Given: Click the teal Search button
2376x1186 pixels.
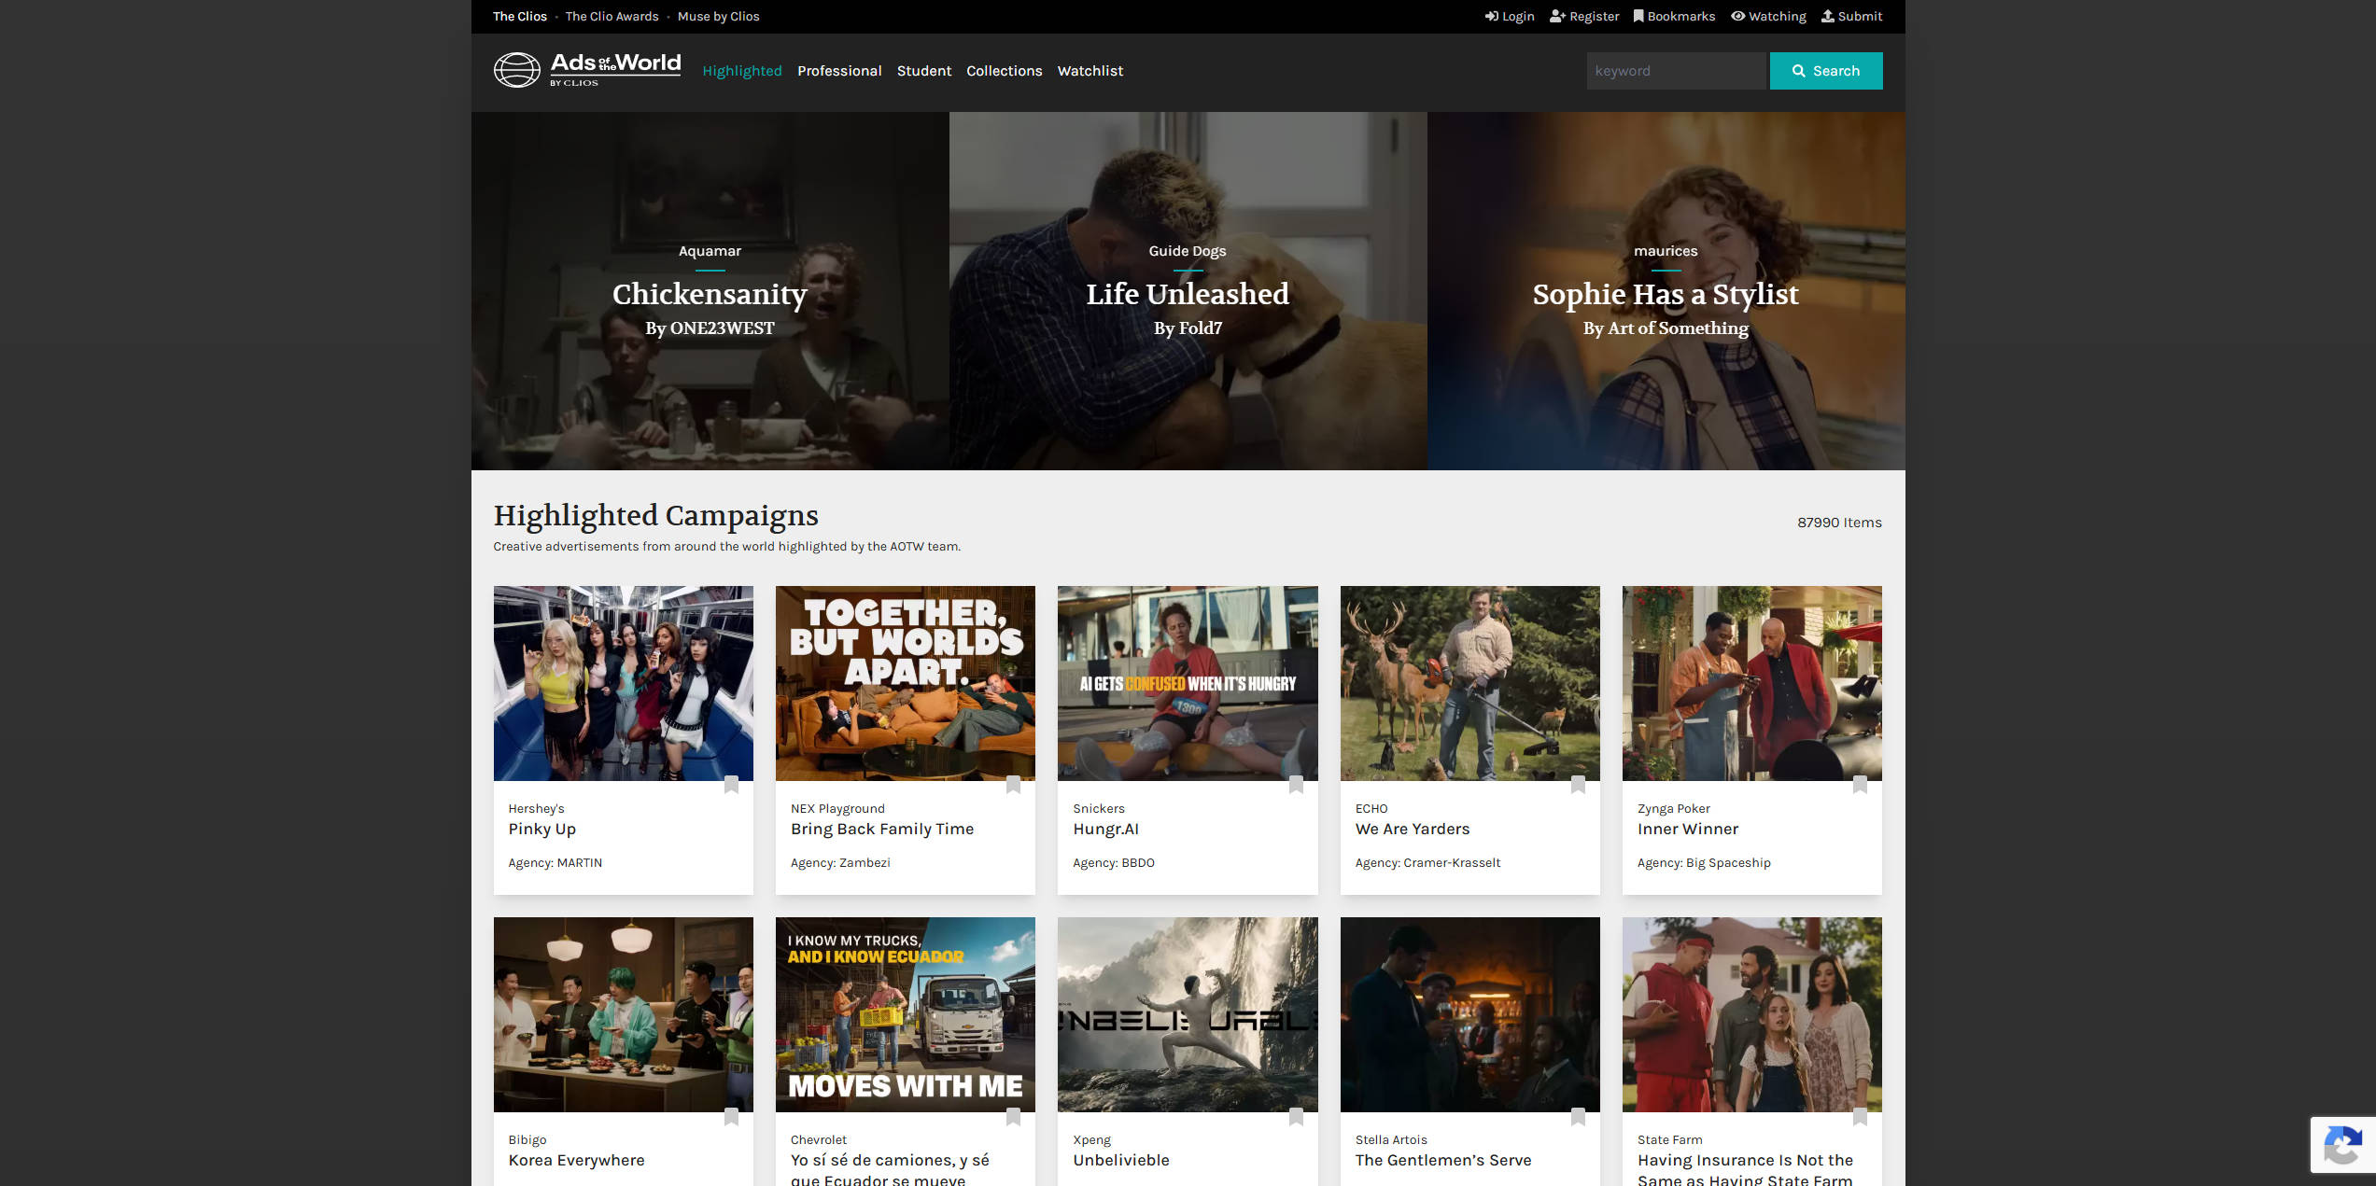Looking at the screenshot, I should (1826, 71).
